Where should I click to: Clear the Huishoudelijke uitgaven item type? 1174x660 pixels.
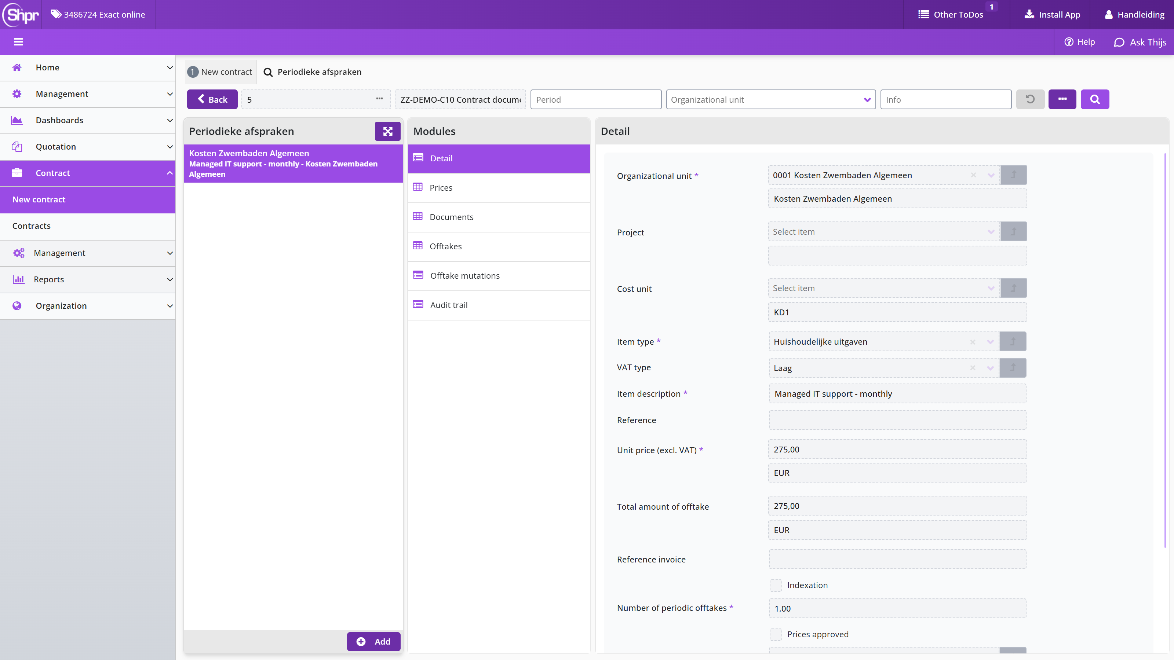point(973,342)
